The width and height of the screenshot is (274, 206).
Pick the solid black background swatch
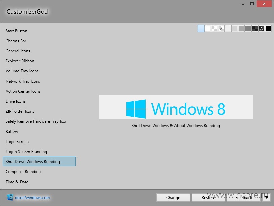point(268,29)
